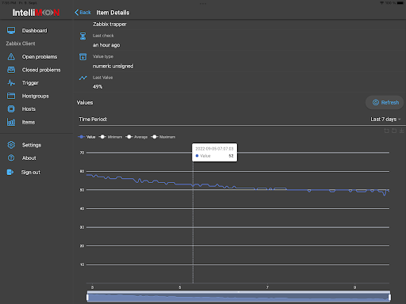Screen dimensions: 406x304
Task: Click the chart download image icon
Action: [x=401, y=131]
